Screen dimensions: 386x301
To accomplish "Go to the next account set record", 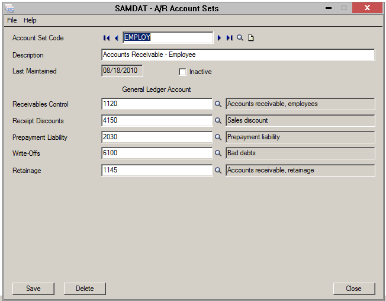I will click(x=219, y=38).
